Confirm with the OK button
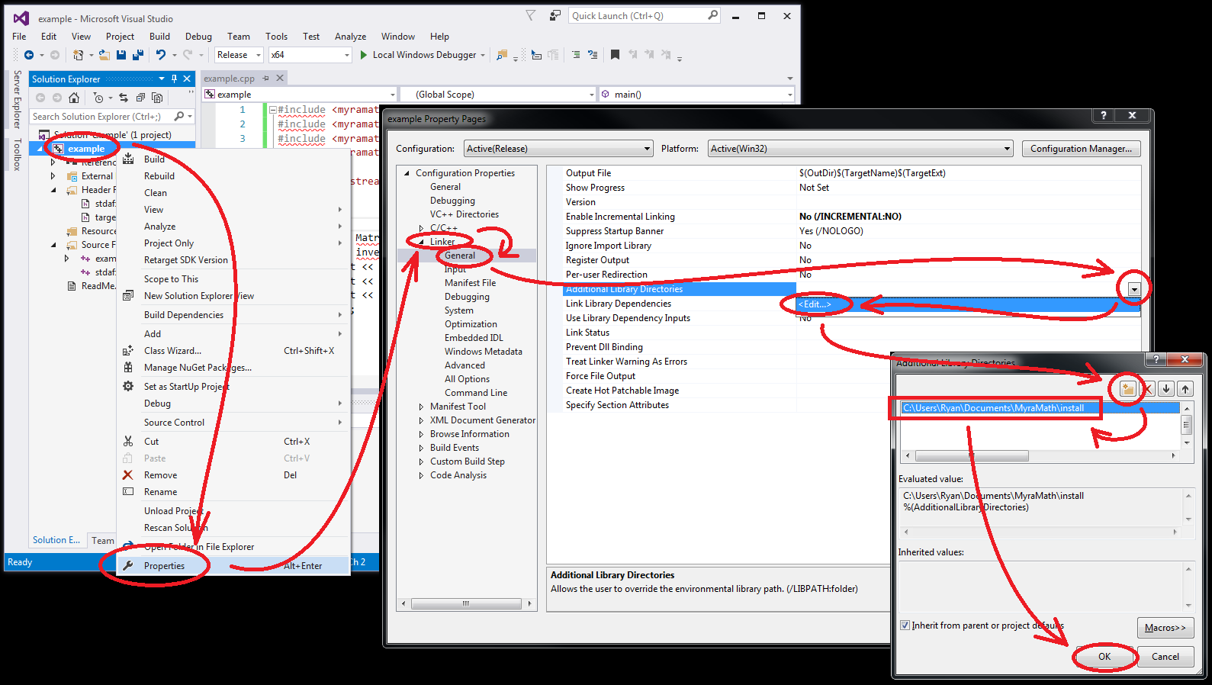Viewport: 1212px width, 685px height. point(1104,657)
